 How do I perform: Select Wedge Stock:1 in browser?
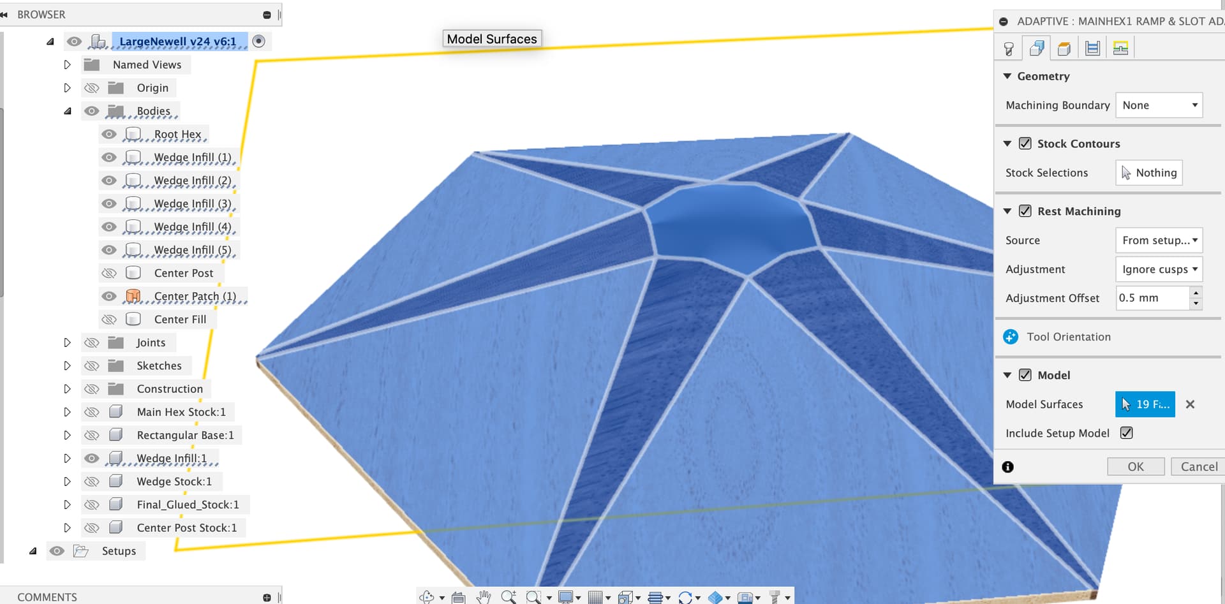click(174, 482)
